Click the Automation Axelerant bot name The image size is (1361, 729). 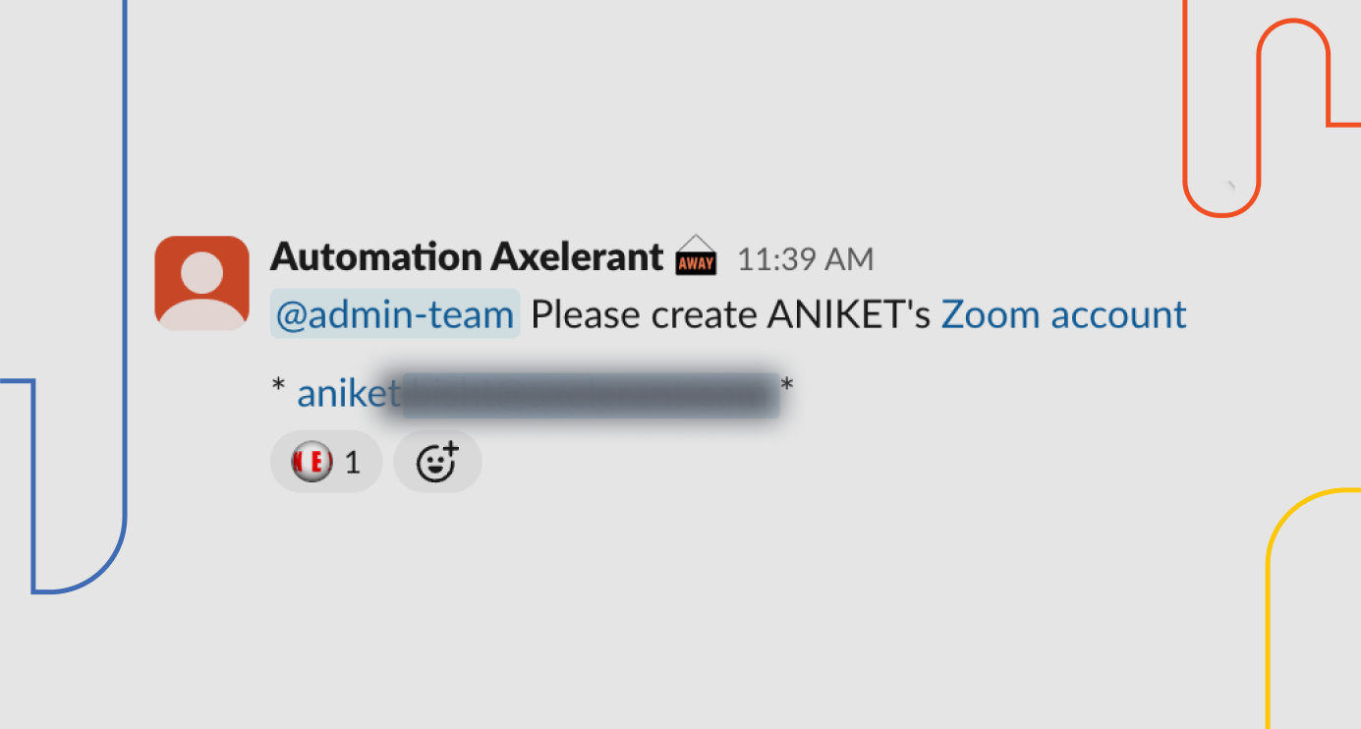(466, 256)
